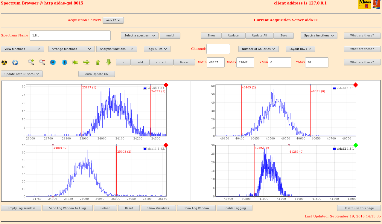Screen dimensions: 382x224
Task: Zoom in with the magnifier plus icon
Action: click(31, 62)
